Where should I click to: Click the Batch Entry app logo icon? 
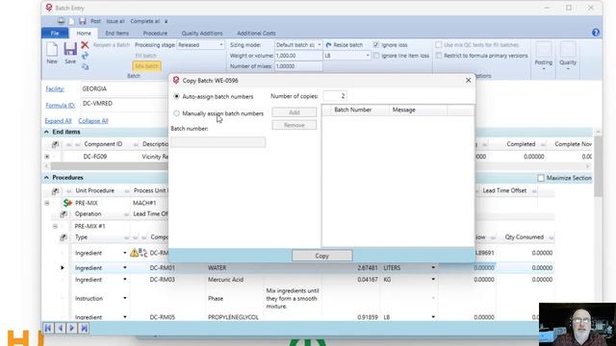pos(49,8)
